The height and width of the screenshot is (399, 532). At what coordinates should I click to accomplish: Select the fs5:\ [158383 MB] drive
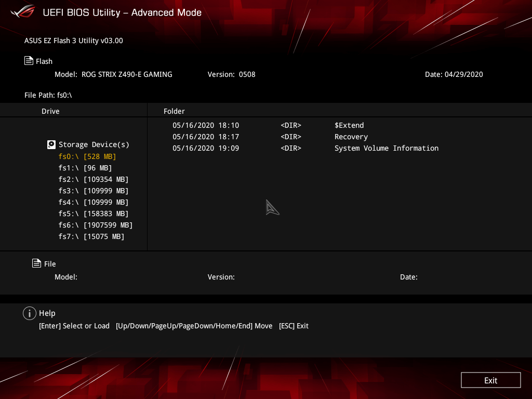[94, 214]
